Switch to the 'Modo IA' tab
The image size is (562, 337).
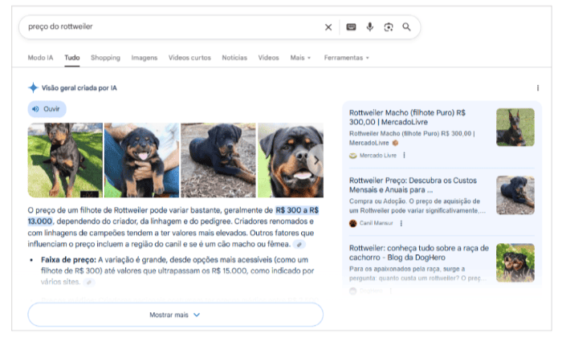[40, 58]
